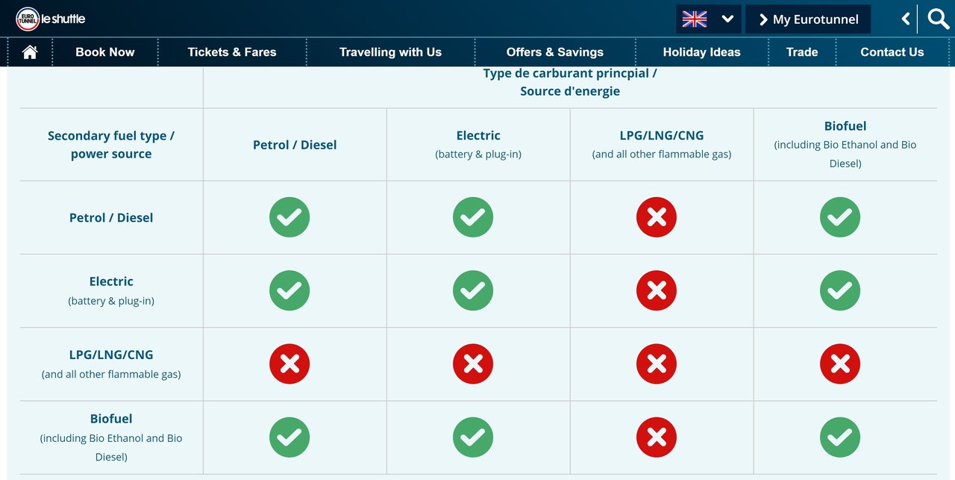
Task: Click red cross for Biofuel primary, LPG secondary
Action: pyautogui.click(x=840, y=364)
